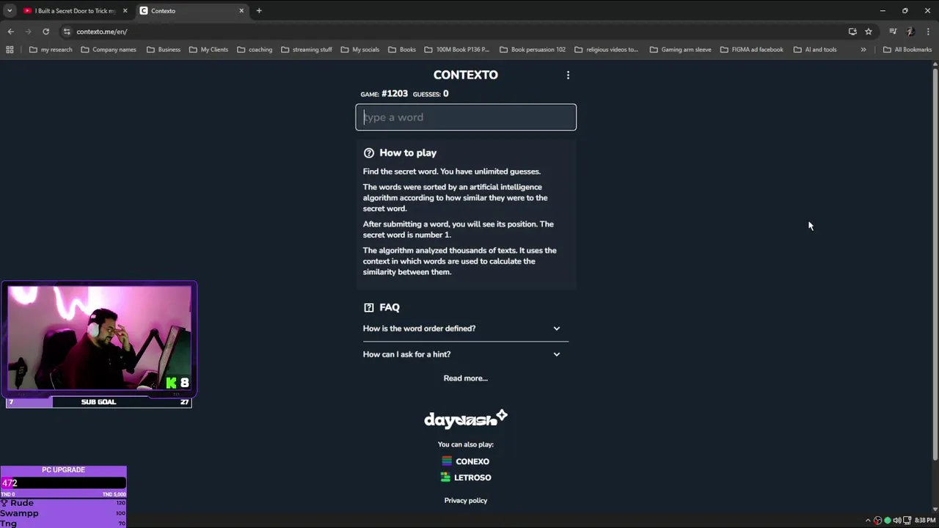
Task: Expand 'How is the word order defined?' question
Action: point(465,329)
